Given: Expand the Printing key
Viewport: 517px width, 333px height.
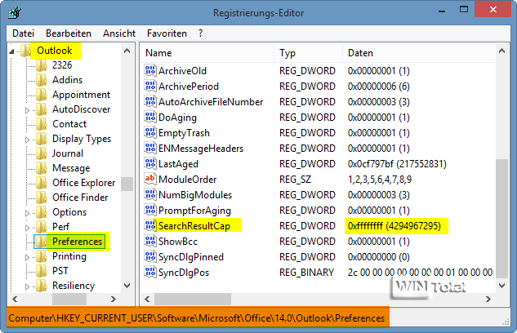Looking at the screenshot, I should [x=28, y=257].
